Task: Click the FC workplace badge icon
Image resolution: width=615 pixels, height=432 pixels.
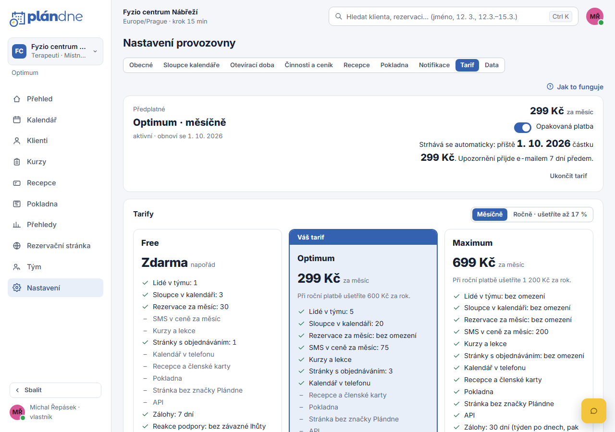Action: 19,51
